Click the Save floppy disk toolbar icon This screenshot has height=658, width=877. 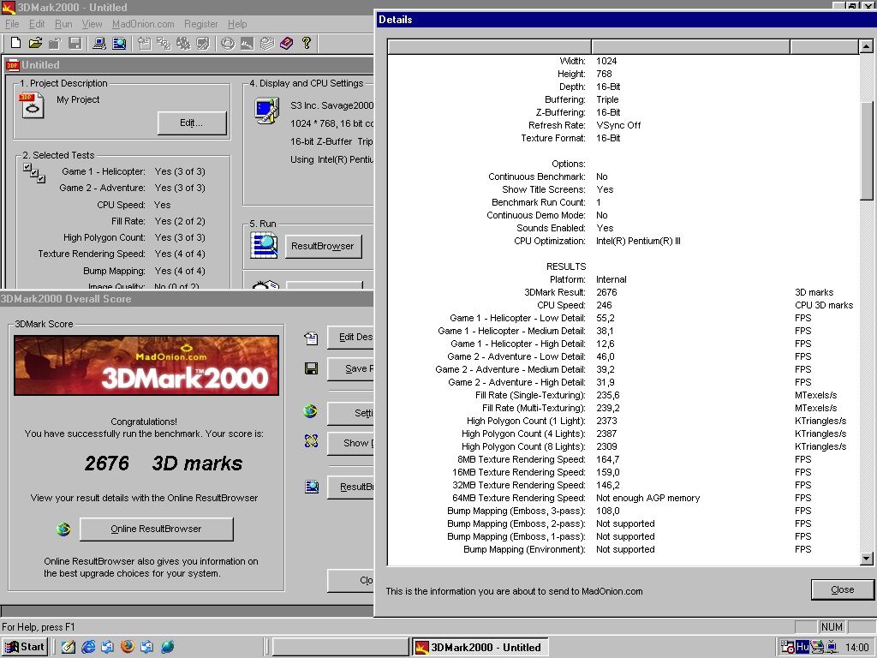pyautogui.click(x=75, y=43)
